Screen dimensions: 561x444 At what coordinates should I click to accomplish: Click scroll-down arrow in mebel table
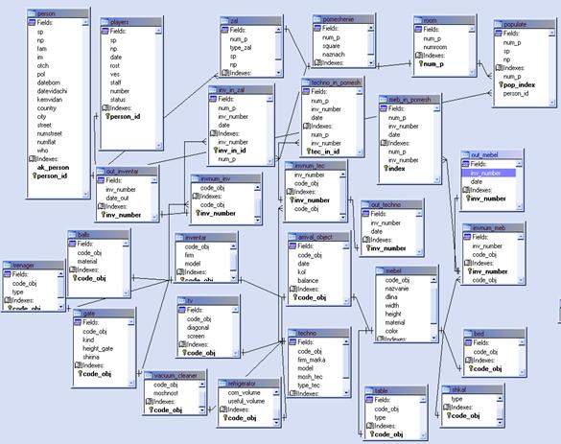pos(433,338)
